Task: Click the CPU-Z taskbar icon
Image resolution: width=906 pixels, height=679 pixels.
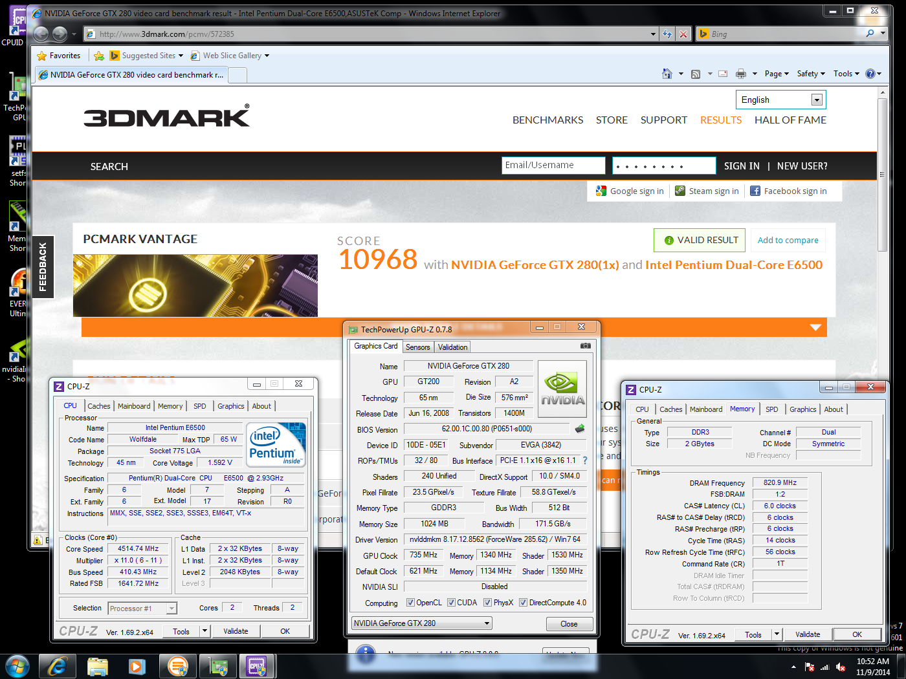Action: pos(257,666)
